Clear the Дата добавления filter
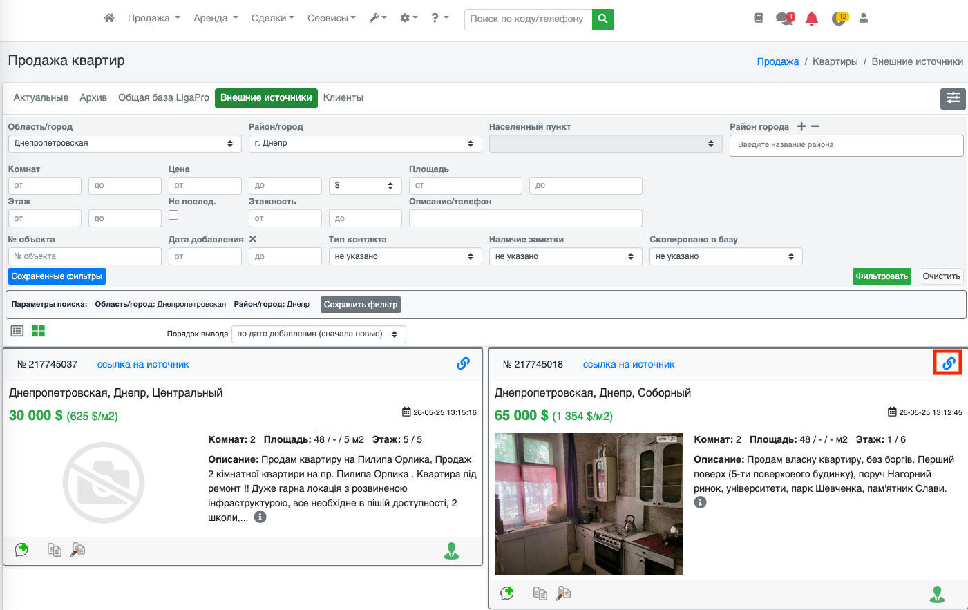968x610 pixels. (253, 239)
